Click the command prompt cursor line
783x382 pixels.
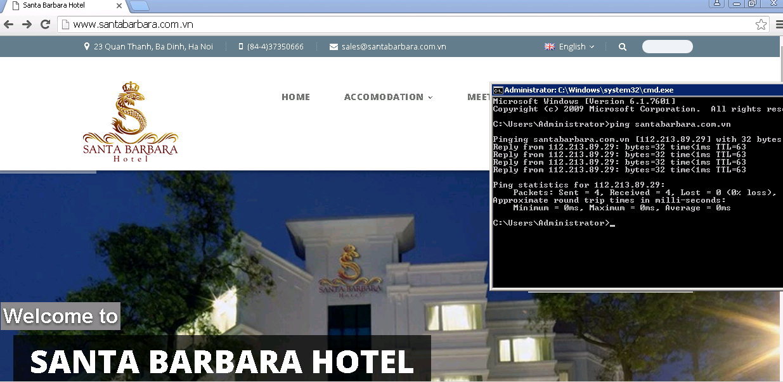(554, 223)
